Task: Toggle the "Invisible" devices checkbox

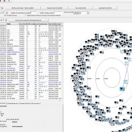Action: [x=5, y=15]
